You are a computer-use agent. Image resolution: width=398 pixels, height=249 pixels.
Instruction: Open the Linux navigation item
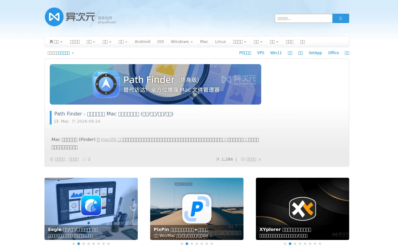pos(220,42)
